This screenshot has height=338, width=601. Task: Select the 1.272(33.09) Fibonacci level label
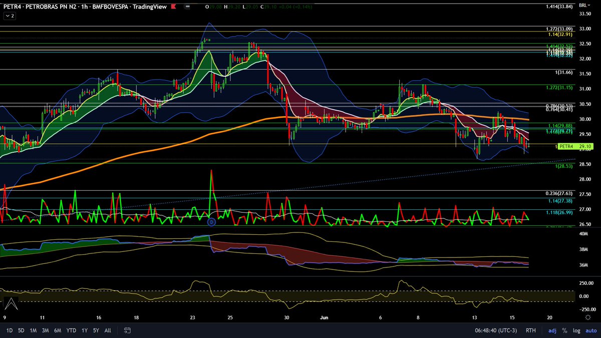[559, 29]
